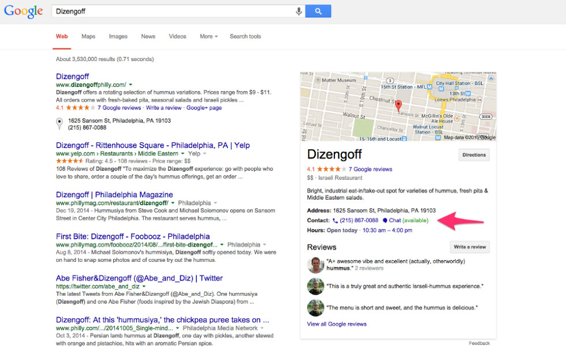This screenshot has height=350, width=566.
Task: Click the phone icon beside contact number
Action: click(x=336, y=220)
